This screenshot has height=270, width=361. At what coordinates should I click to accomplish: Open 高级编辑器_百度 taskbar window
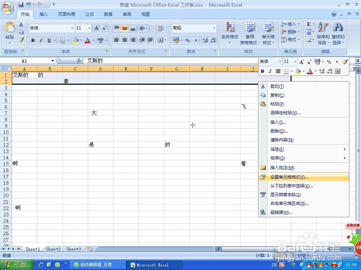pyautogui.click(x=98, y=265)
